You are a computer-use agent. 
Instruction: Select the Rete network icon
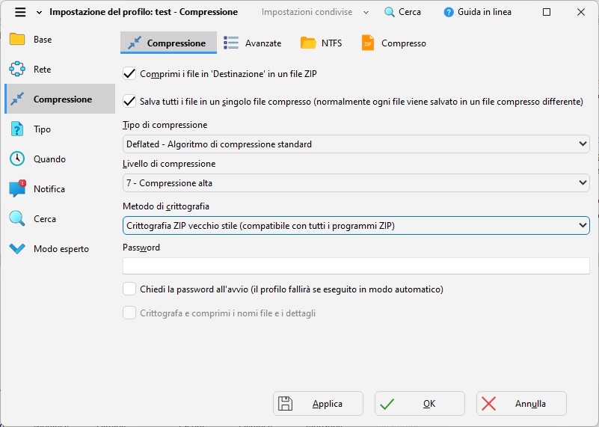[x=17, y=69]
